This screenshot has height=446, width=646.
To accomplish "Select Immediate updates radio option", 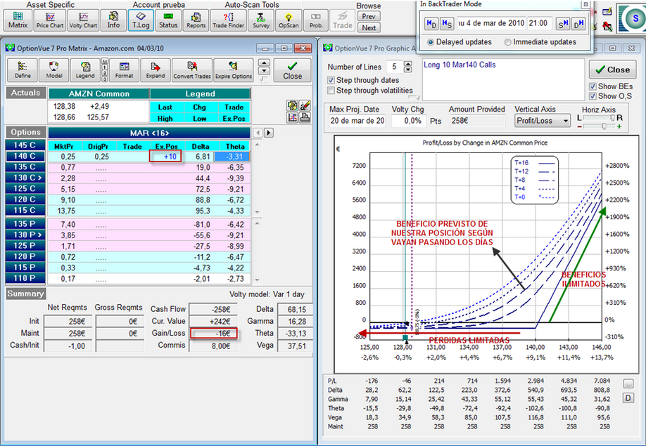I will [x=507, y=42].
